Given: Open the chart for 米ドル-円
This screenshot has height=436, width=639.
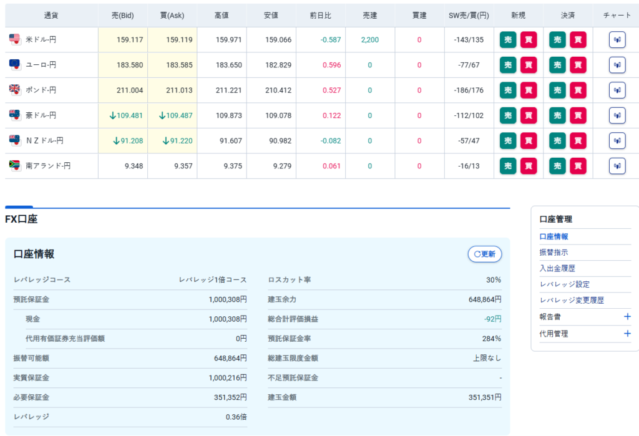Looking at the screenshot, I should 617,39.
